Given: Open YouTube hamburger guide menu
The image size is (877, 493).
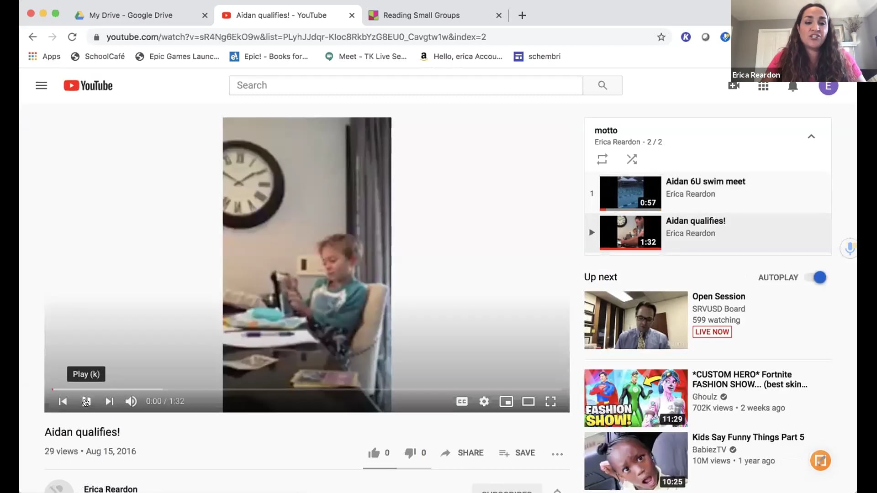Looking at the screenshot, I should pos(41,85).
